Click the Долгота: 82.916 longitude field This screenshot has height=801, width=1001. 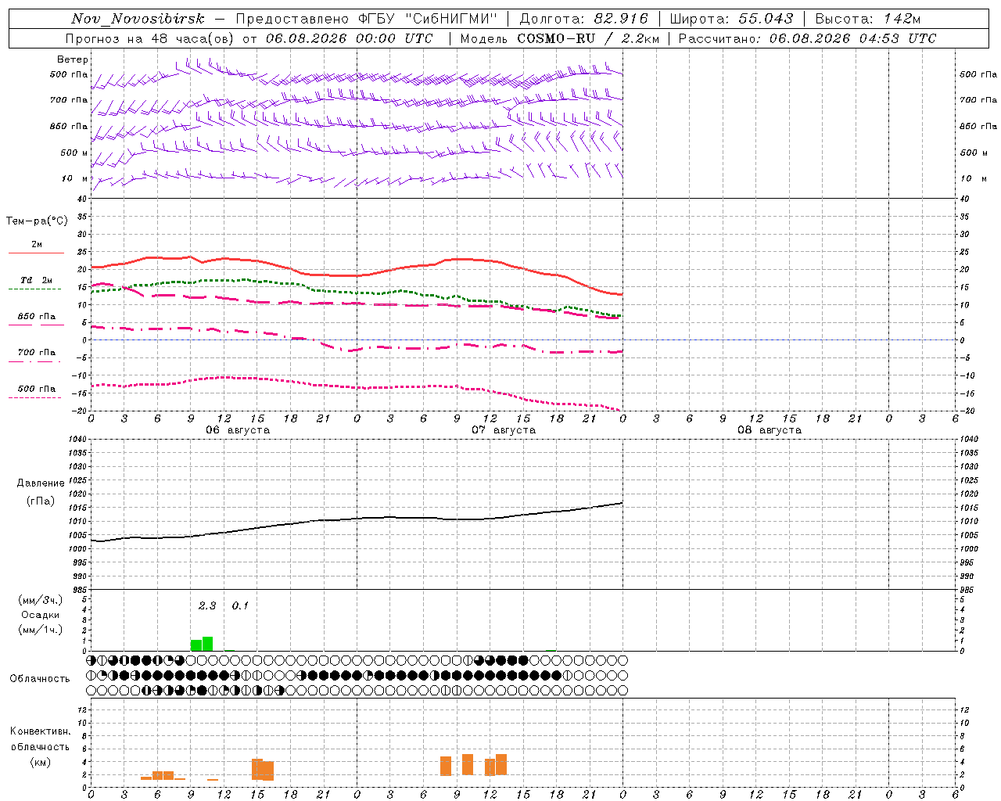point(583,19)
